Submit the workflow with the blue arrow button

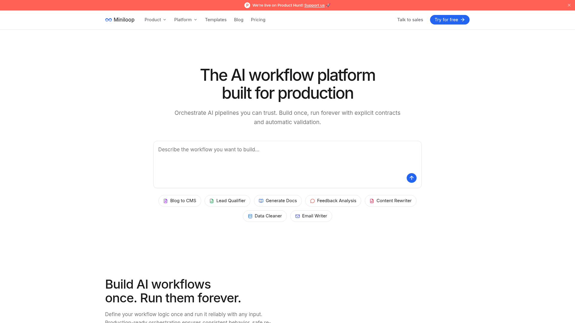point(411,178)
